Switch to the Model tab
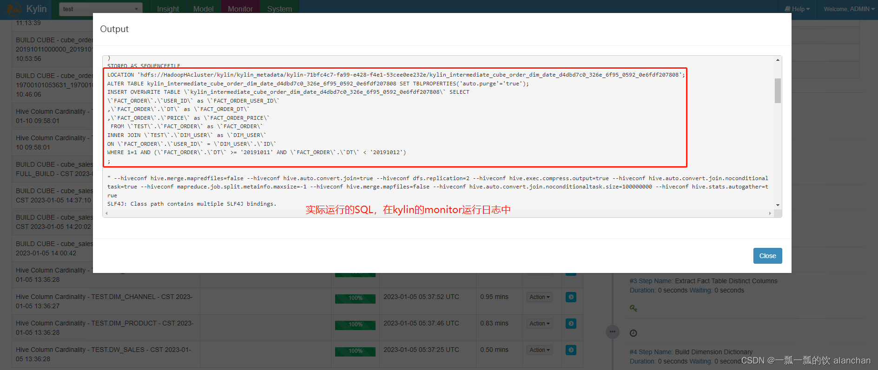The image size is (878, 370). pyautogui.click(x=203, y=9)
